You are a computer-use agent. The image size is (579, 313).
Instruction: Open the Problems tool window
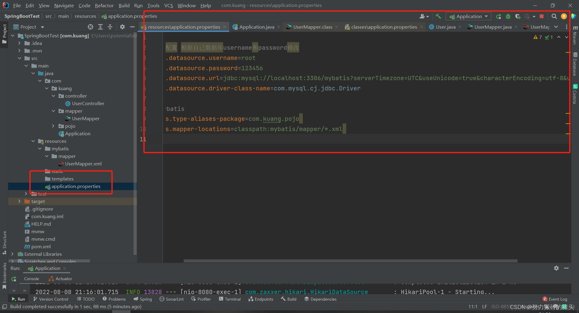pyautogui.click(x=114, y=299)
